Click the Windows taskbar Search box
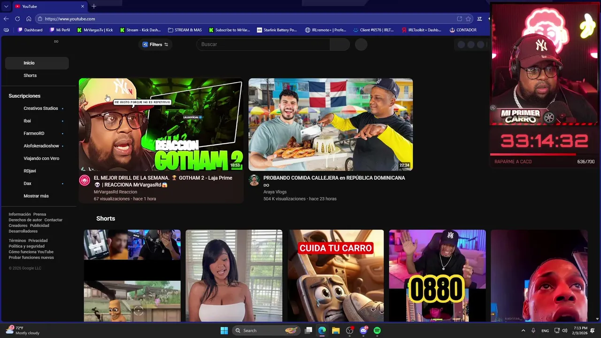Screen dimensions: 601x338 [x=266, y=330]
